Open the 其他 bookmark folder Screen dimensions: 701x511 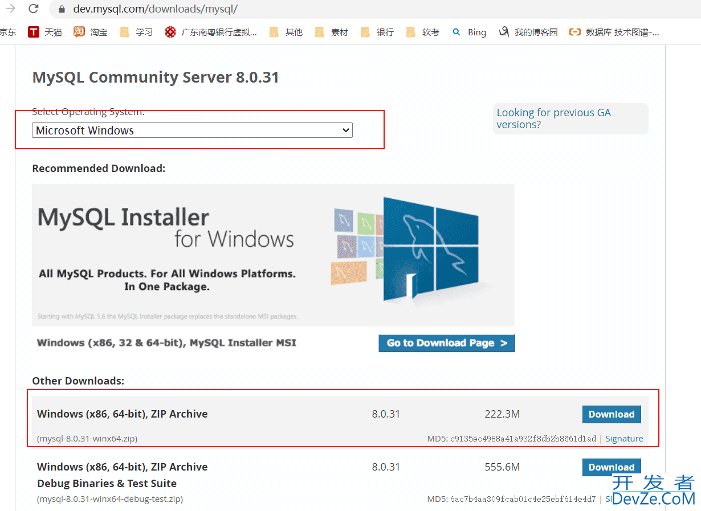pyautogui.click(x=286, y=32)
